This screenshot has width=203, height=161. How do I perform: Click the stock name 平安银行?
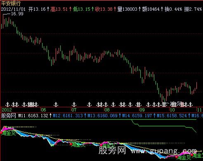coord(11,3)
